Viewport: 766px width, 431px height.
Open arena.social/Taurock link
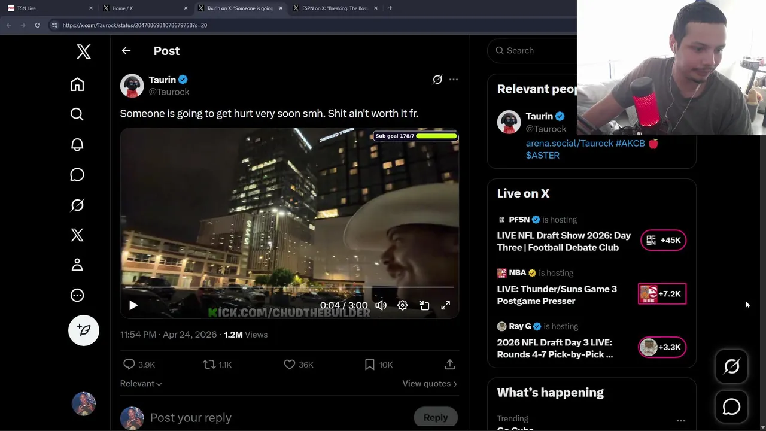569,144
